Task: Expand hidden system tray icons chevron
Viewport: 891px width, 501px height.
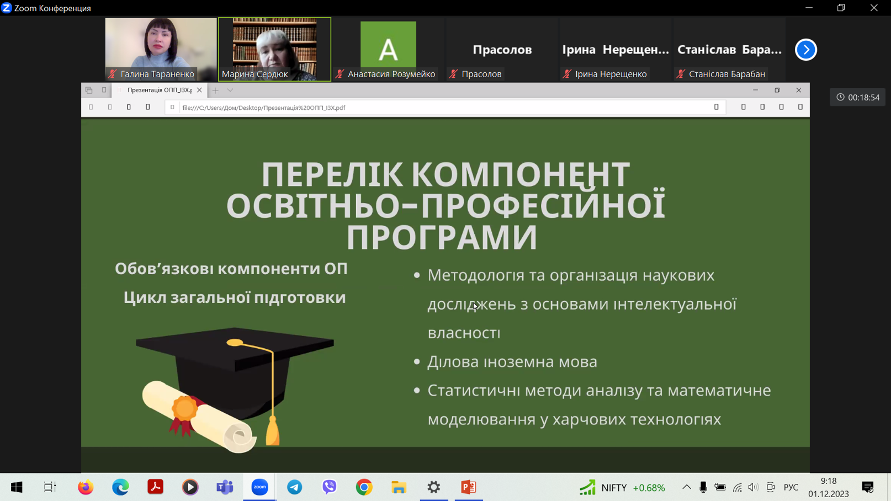Action: click(686, 487)
